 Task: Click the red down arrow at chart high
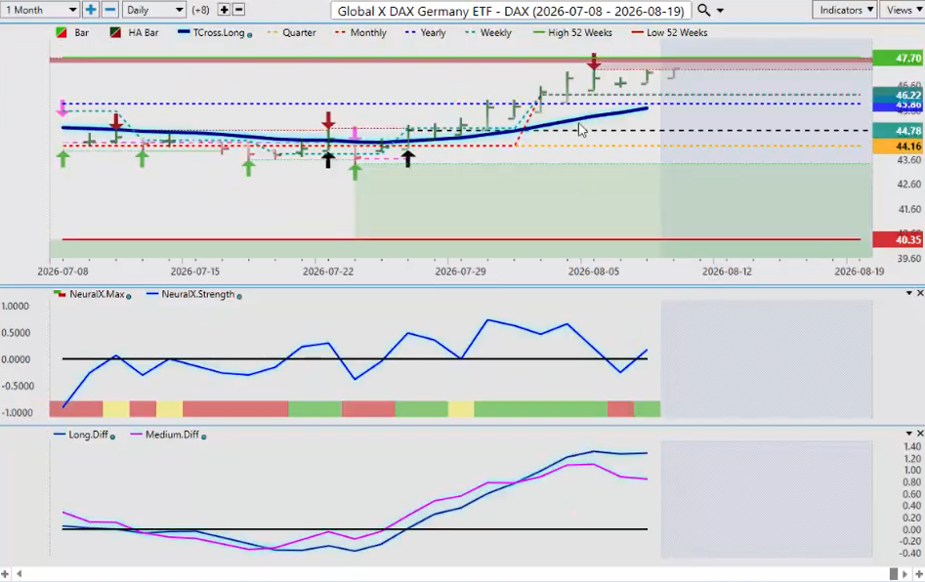(594, 62)
